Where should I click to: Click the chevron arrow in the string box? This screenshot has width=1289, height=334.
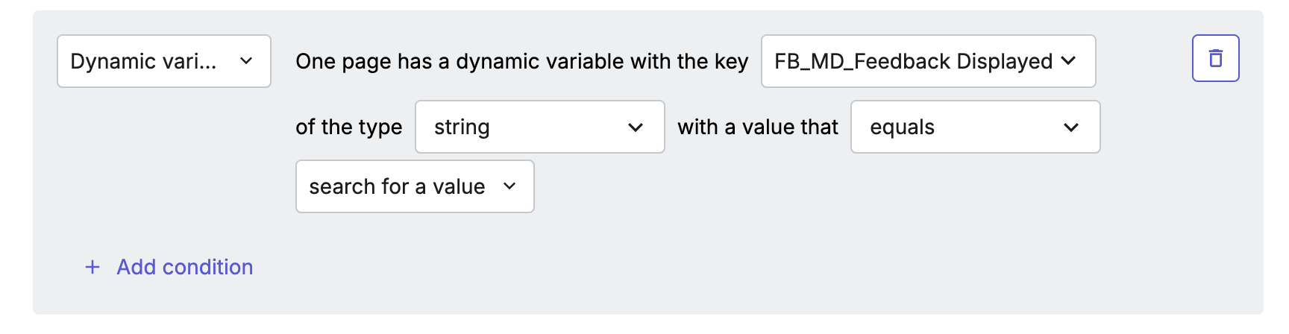pyautogui.click(x=636, y=127)
